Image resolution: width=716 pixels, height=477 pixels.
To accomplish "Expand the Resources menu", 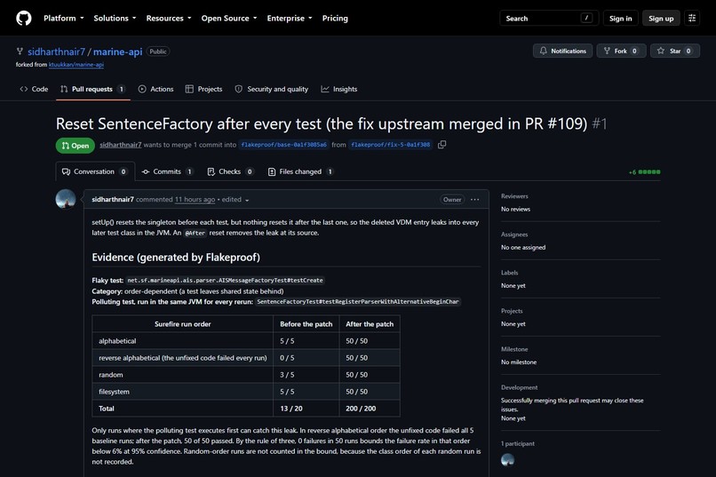I will tap(169, 19).
